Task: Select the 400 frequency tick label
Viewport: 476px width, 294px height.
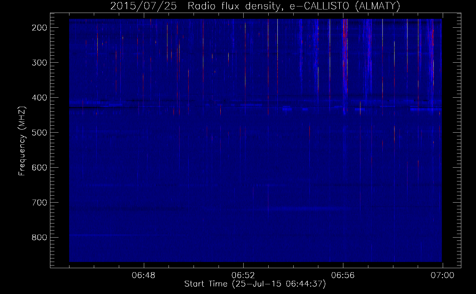Action: coord(39,98)
